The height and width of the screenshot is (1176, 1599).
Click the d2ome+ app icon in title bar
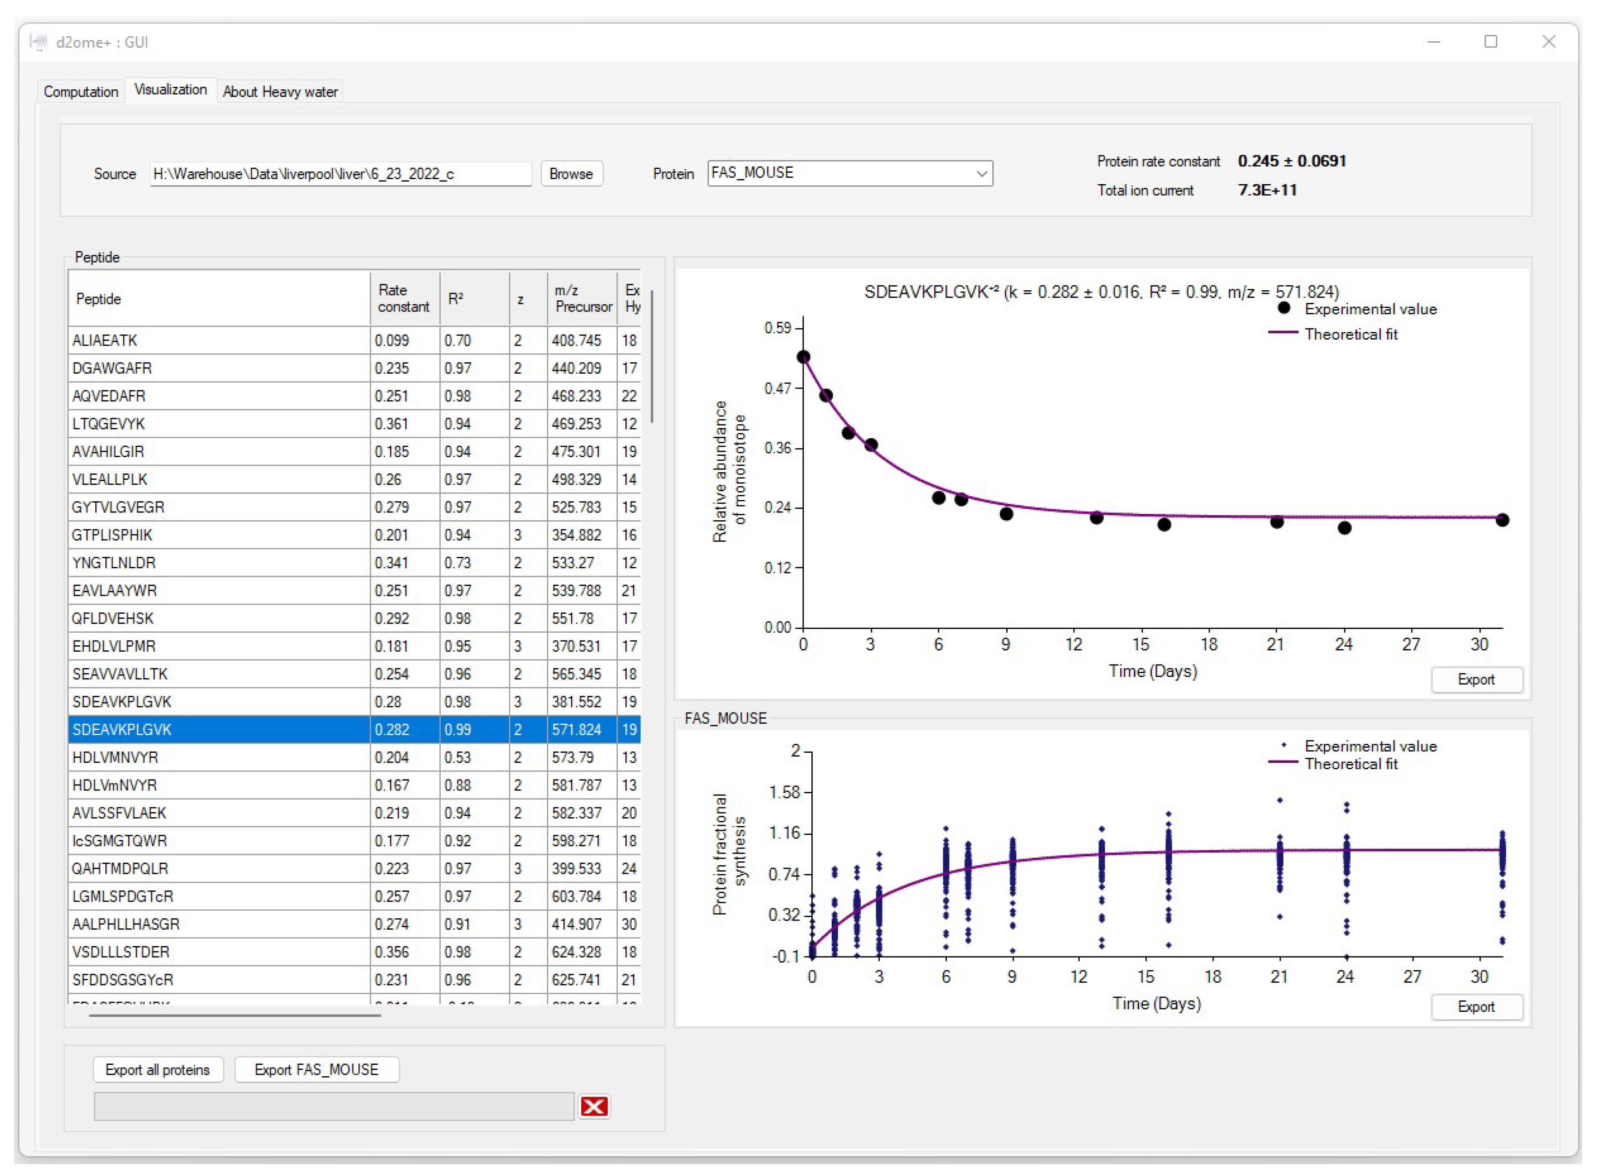coord(39,42)
